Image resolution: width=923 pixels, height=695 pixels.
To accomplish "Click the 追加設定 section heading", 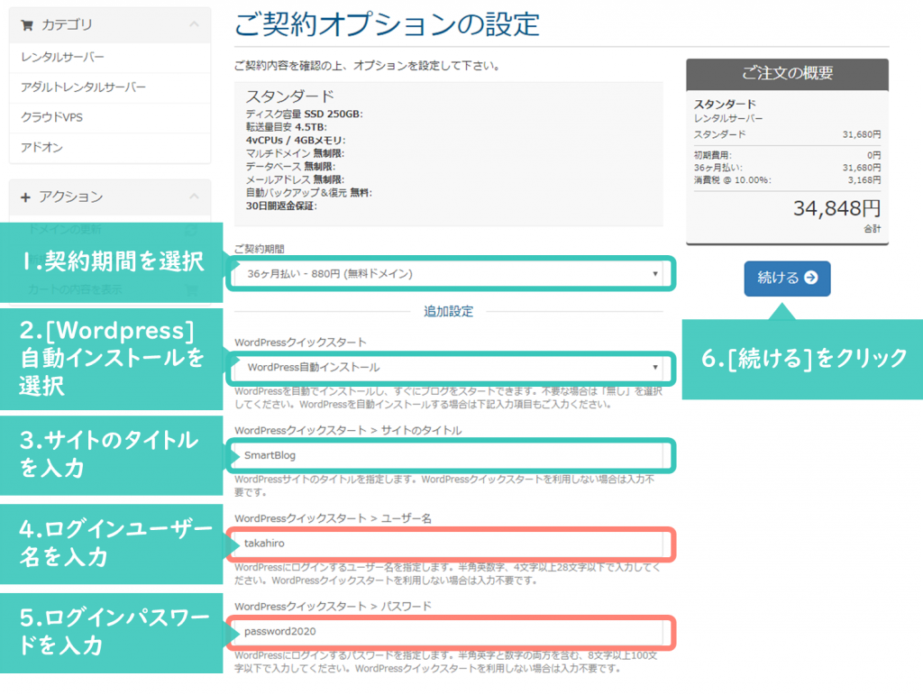I will tap(449, 311).
